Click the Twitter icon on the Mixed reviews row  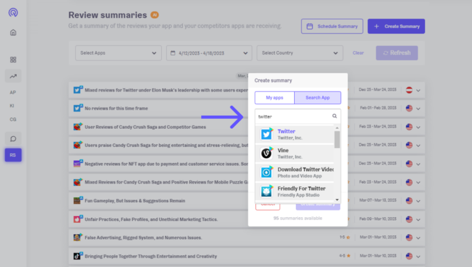pyautogui.click(x=78, y=90)
